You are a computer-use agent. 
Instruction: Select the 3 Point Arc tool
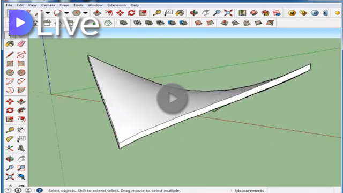coord(10,90)
